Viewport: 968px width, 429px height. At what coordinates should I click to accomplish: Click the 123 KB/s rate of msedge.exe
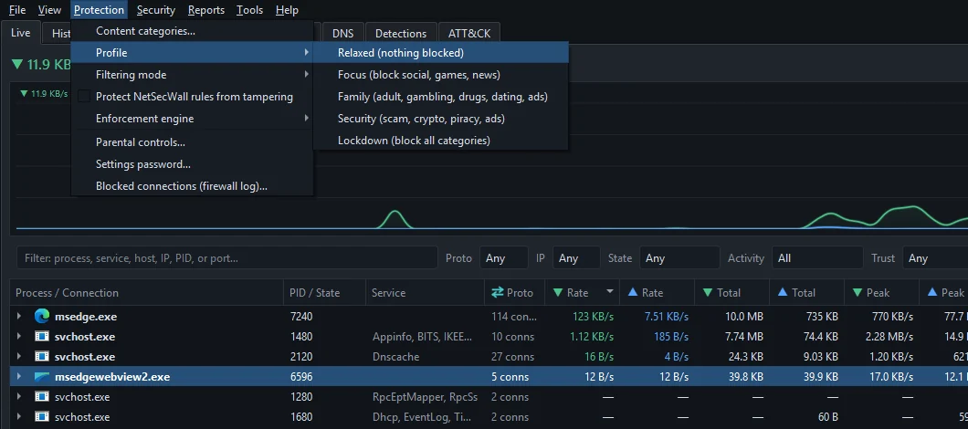point(593,317)
